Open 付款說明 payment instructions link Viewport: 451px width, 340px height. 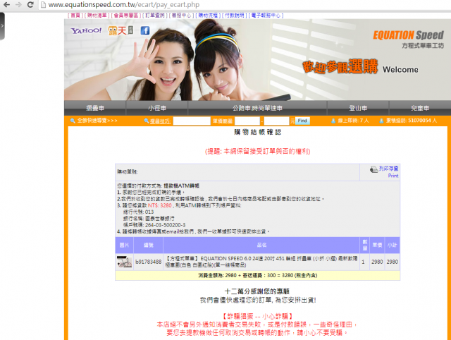235,16
